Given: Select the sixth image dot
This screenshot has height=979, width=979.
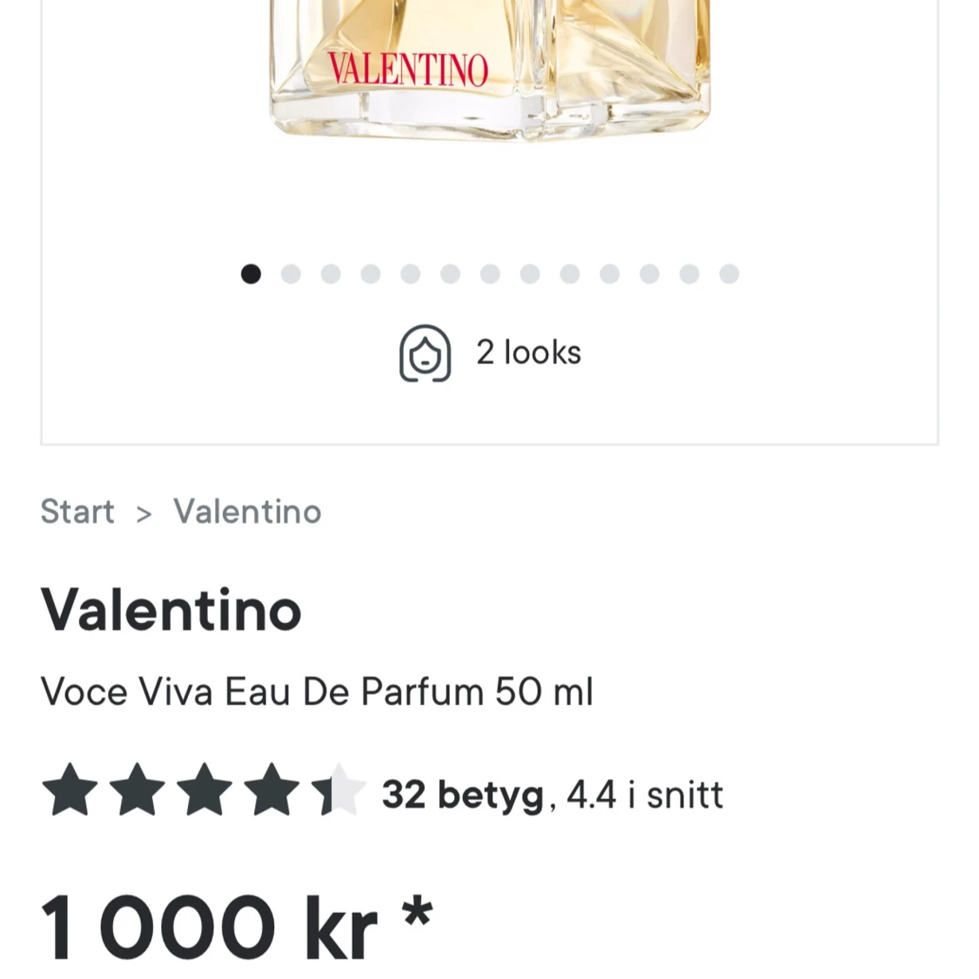Looking at the screenshot, I should 450,273.
